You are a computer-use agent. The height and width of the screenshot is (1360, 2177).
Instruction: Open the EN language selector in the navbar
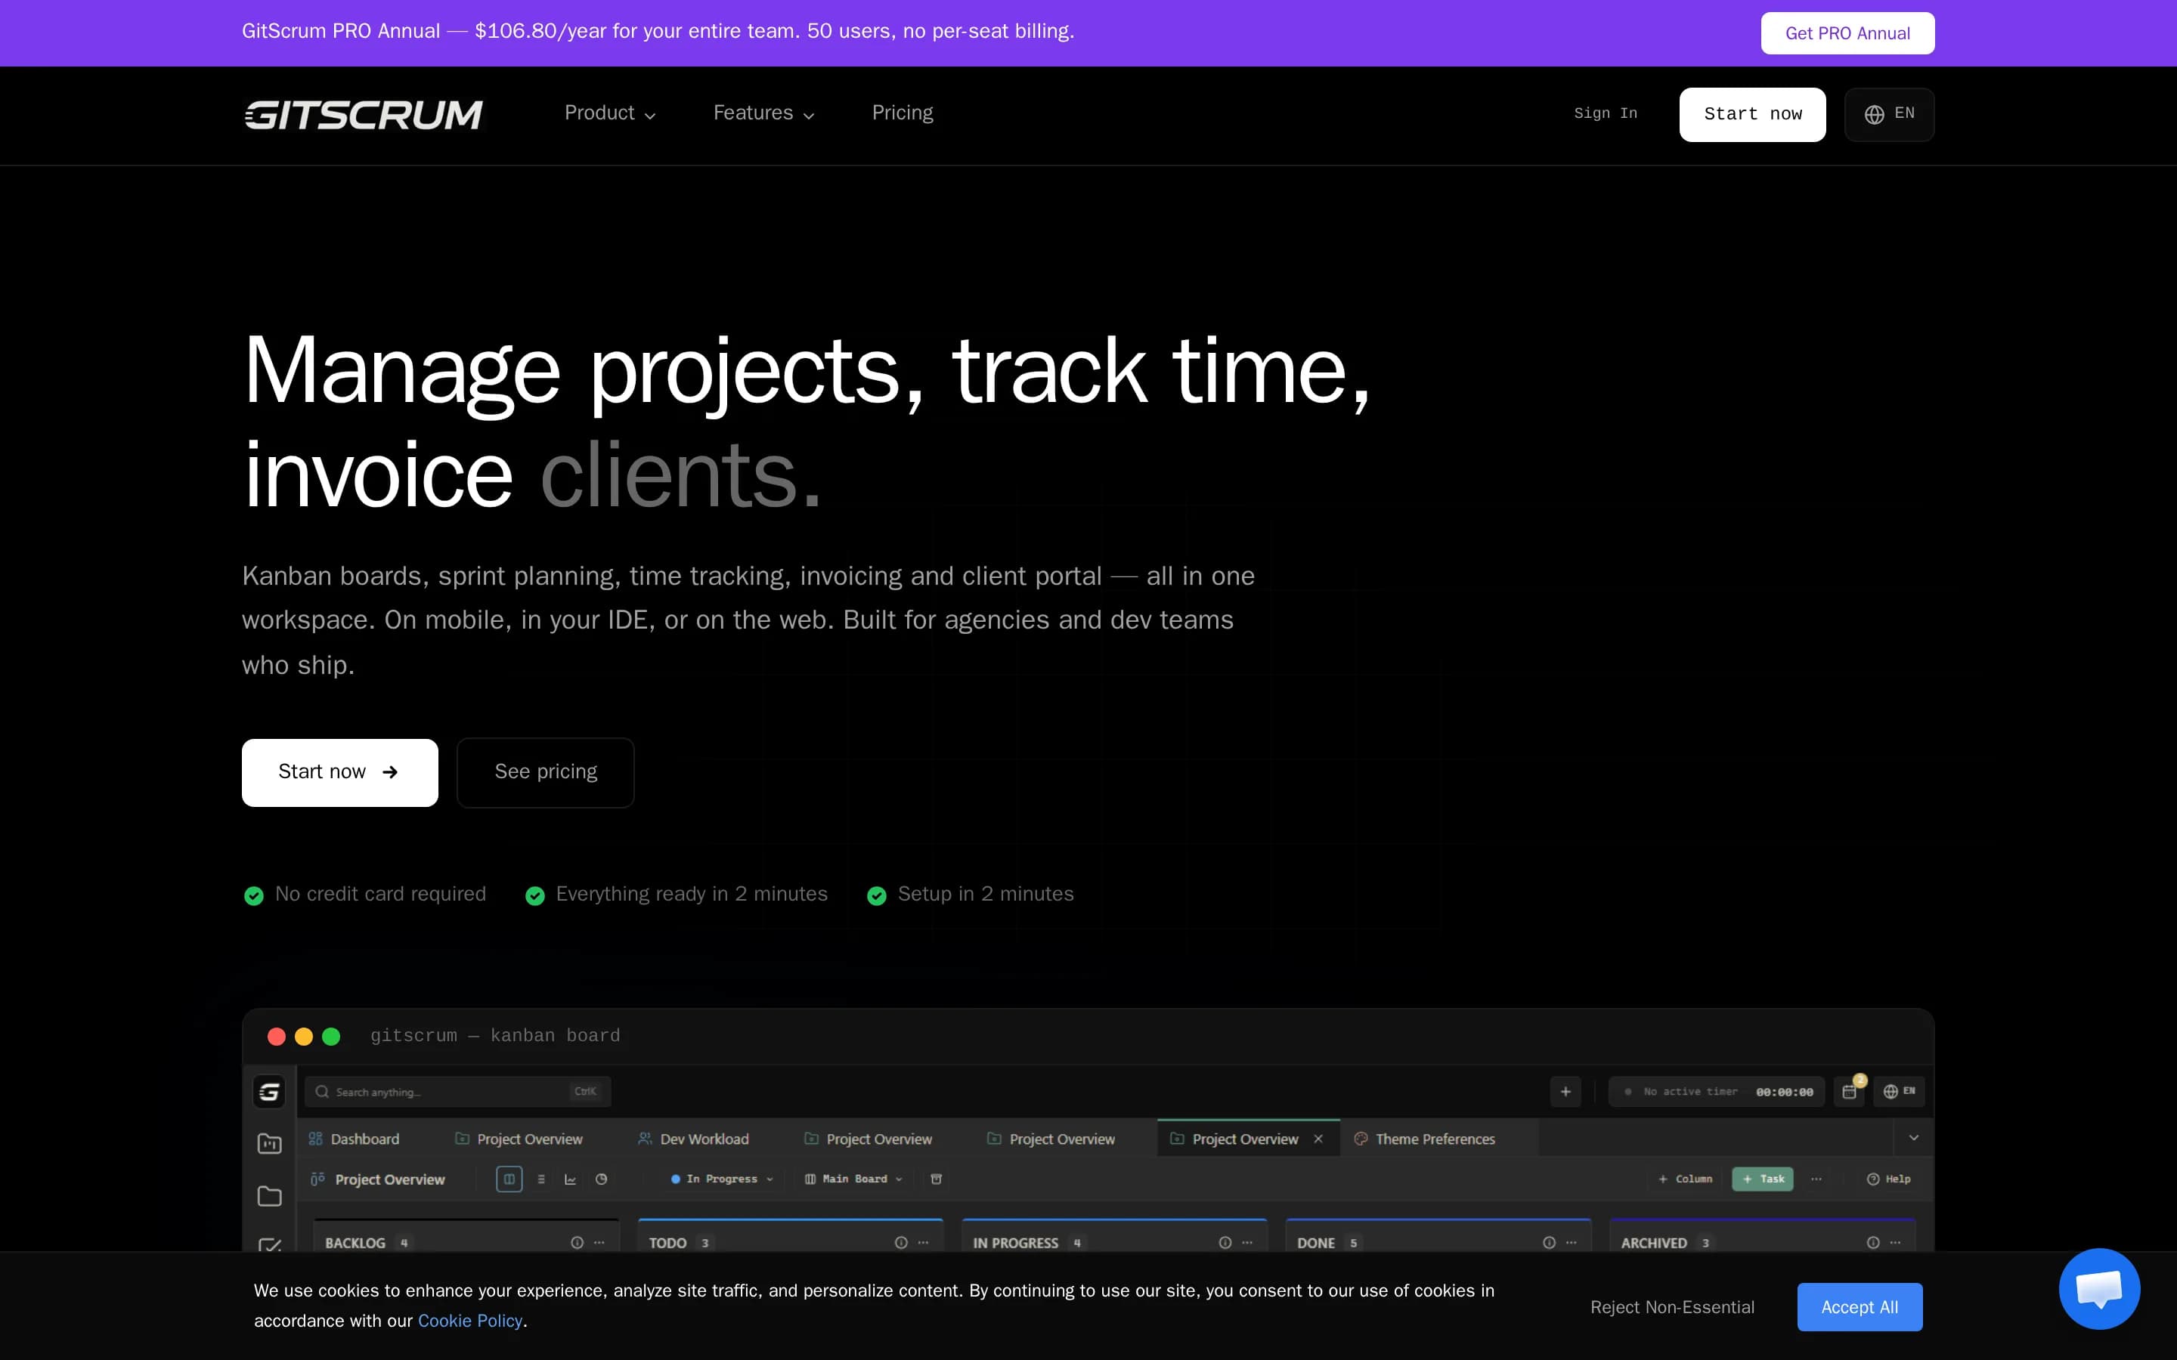pos(1889,114)
